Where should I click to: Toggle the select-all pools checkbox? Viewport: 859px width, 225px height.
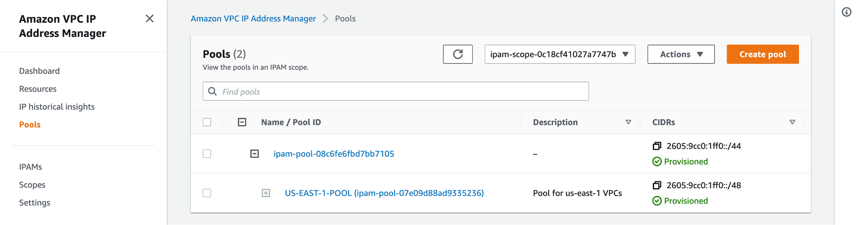coord(207,122)
